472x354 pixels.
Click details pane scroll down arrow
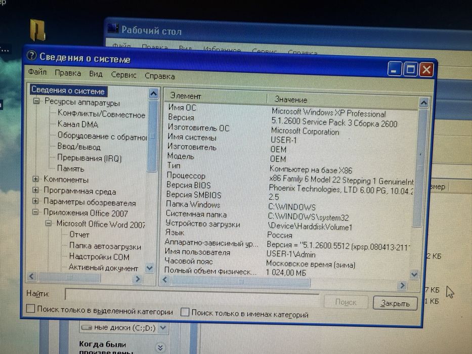414,274
